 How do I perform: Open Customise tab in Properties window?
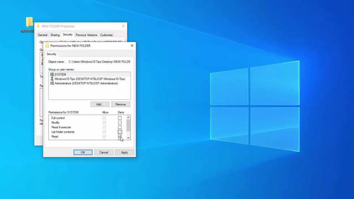pos(106,35)
